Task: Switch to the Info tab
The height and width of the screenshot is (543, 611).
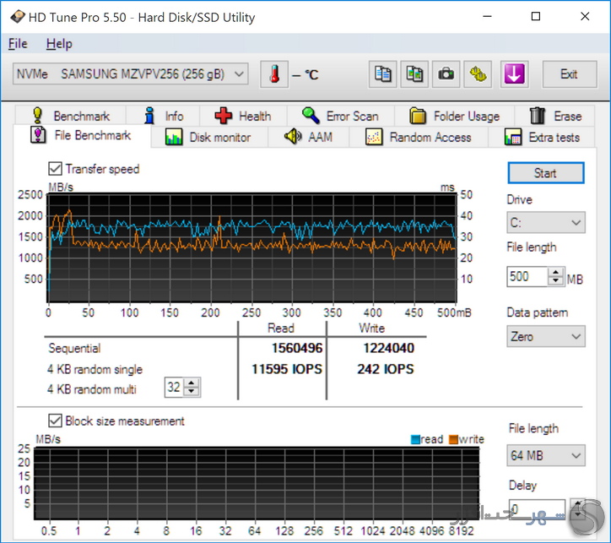Action: tap(163, 116)
